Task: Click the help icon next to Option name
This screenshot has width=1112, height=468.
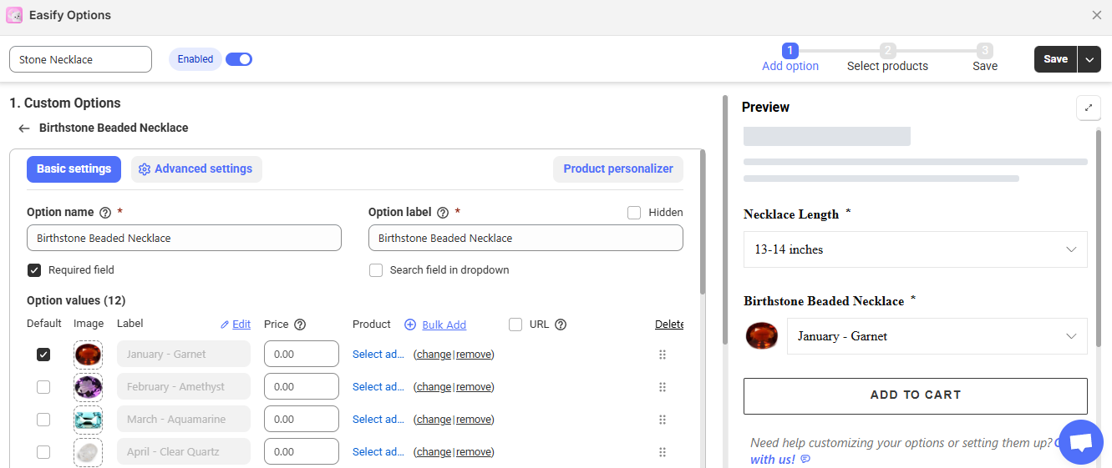Action: coord(105,213)
